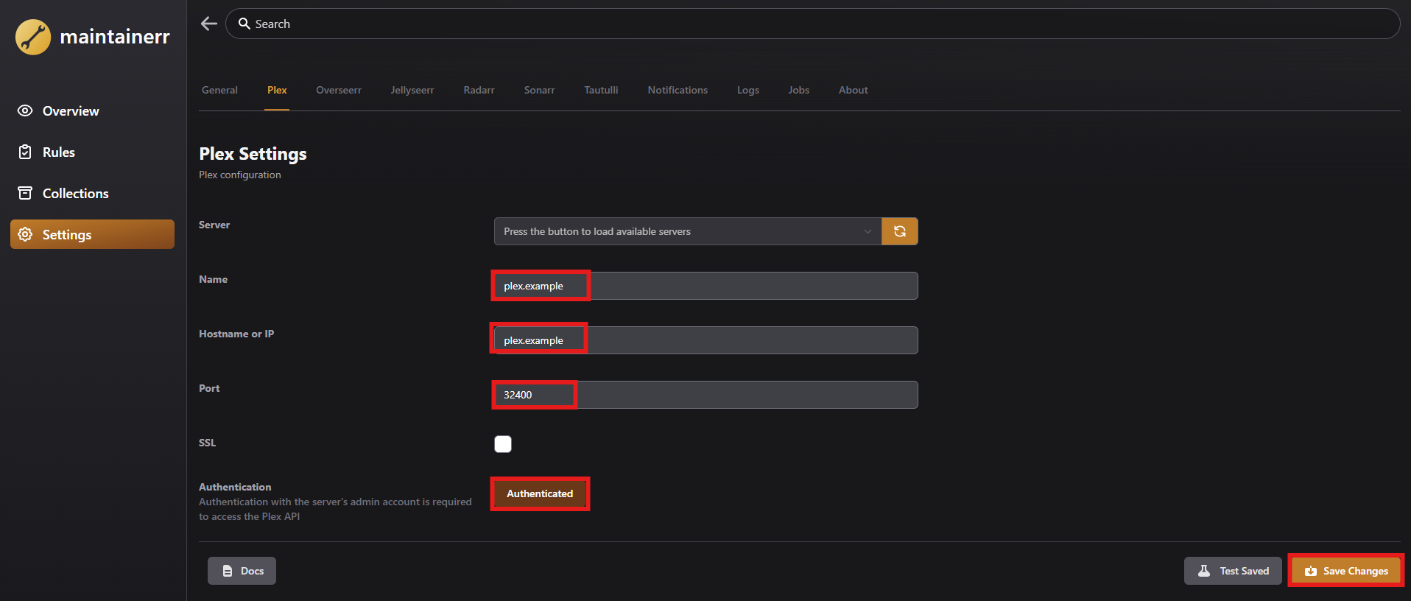Open the Tautulli tab
The height and width of the screenshot is (601, 1411).
pos(601,90)
